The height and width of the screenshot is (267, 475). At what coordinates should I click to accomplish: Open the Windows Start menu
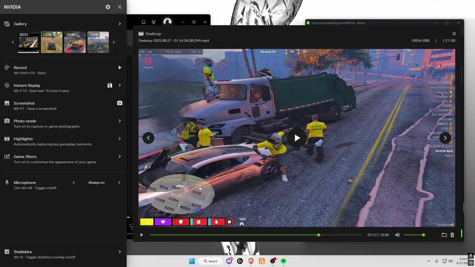click(x=192, y=261)
